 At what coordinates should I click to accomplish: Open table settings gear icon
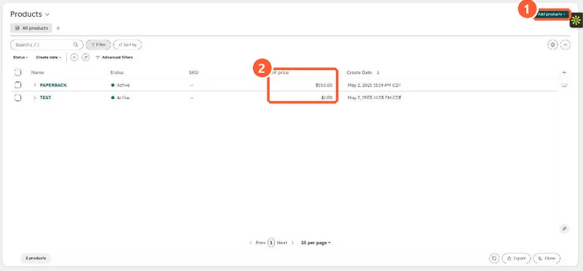[x=553, y=44]
